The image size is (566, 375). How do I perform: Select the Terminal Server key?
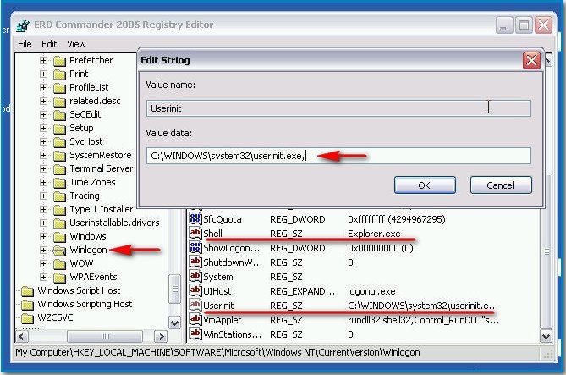[x=101, y=168]
